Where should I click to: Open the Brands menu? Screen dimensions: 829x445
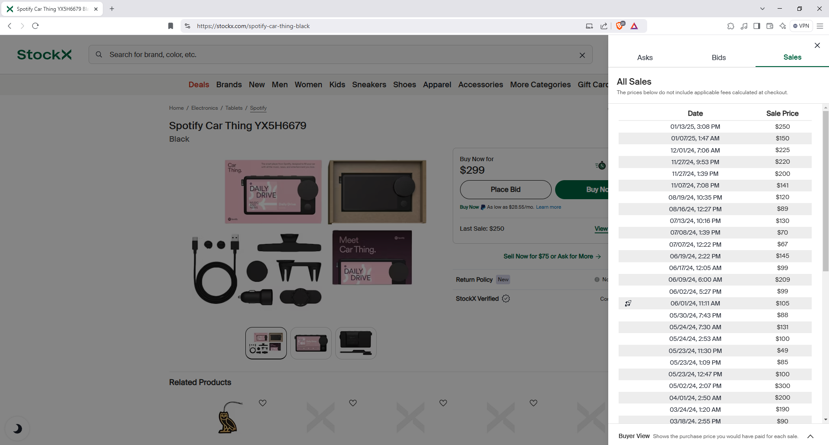pyautogui.click(x=229, y=85)
